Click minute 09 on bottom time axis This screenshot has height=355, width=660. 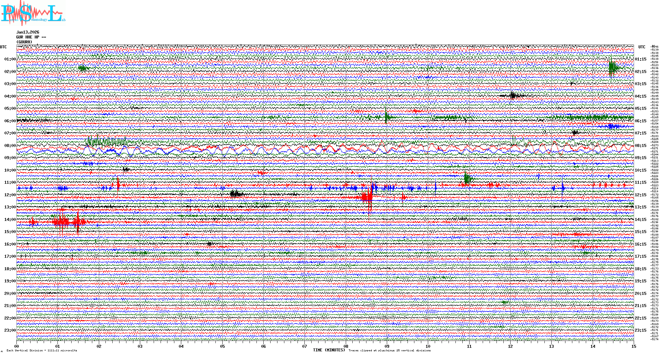(387, 346)
